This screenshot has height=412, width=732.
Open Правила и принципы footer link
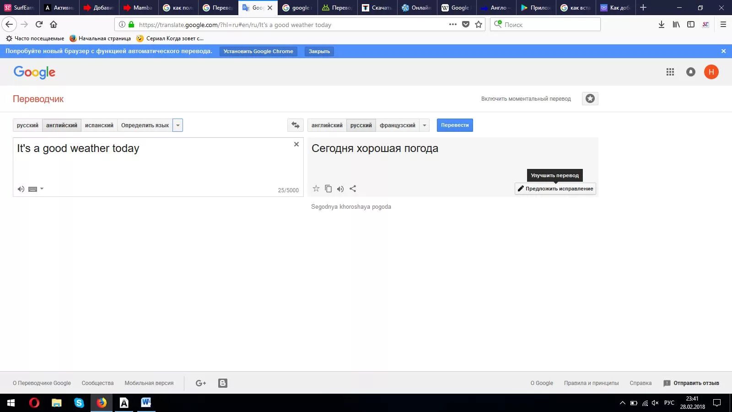click(x=592, y=383)
